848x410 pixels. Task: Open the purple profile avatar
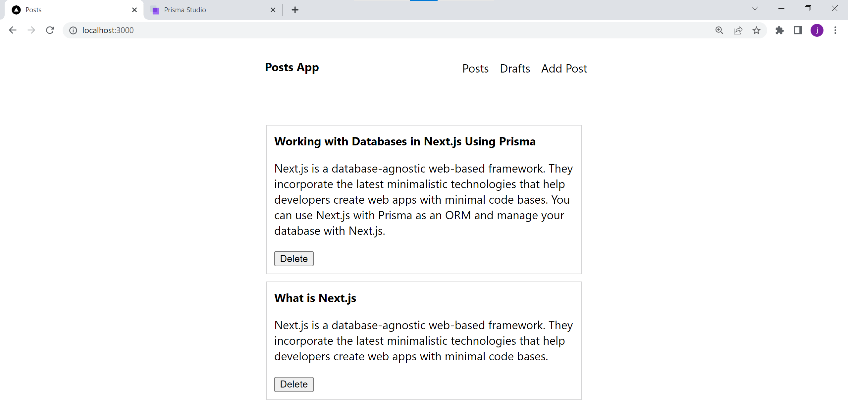[817, 30]
